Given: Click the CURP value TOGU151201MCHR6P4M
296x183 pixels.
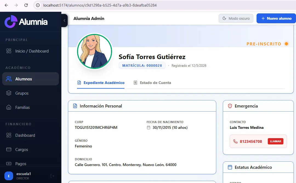Looking at the screenshot, I should (x=96, y=127).
